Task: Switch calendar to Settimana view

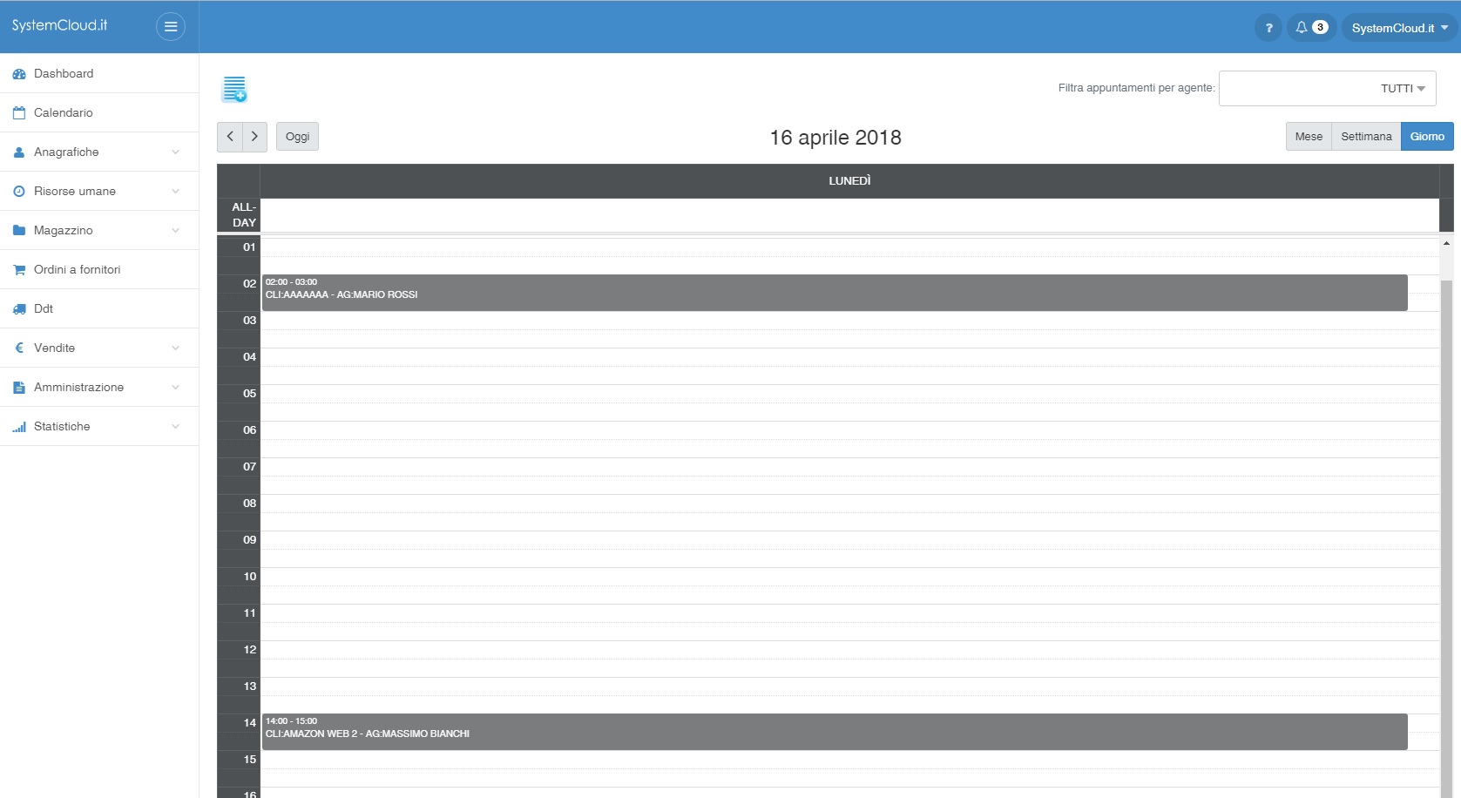Action: click(1365, 137)
